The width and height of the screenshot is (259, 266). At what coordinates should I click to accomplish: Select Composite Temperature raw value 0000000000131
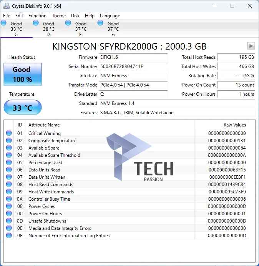pos(227,141)
